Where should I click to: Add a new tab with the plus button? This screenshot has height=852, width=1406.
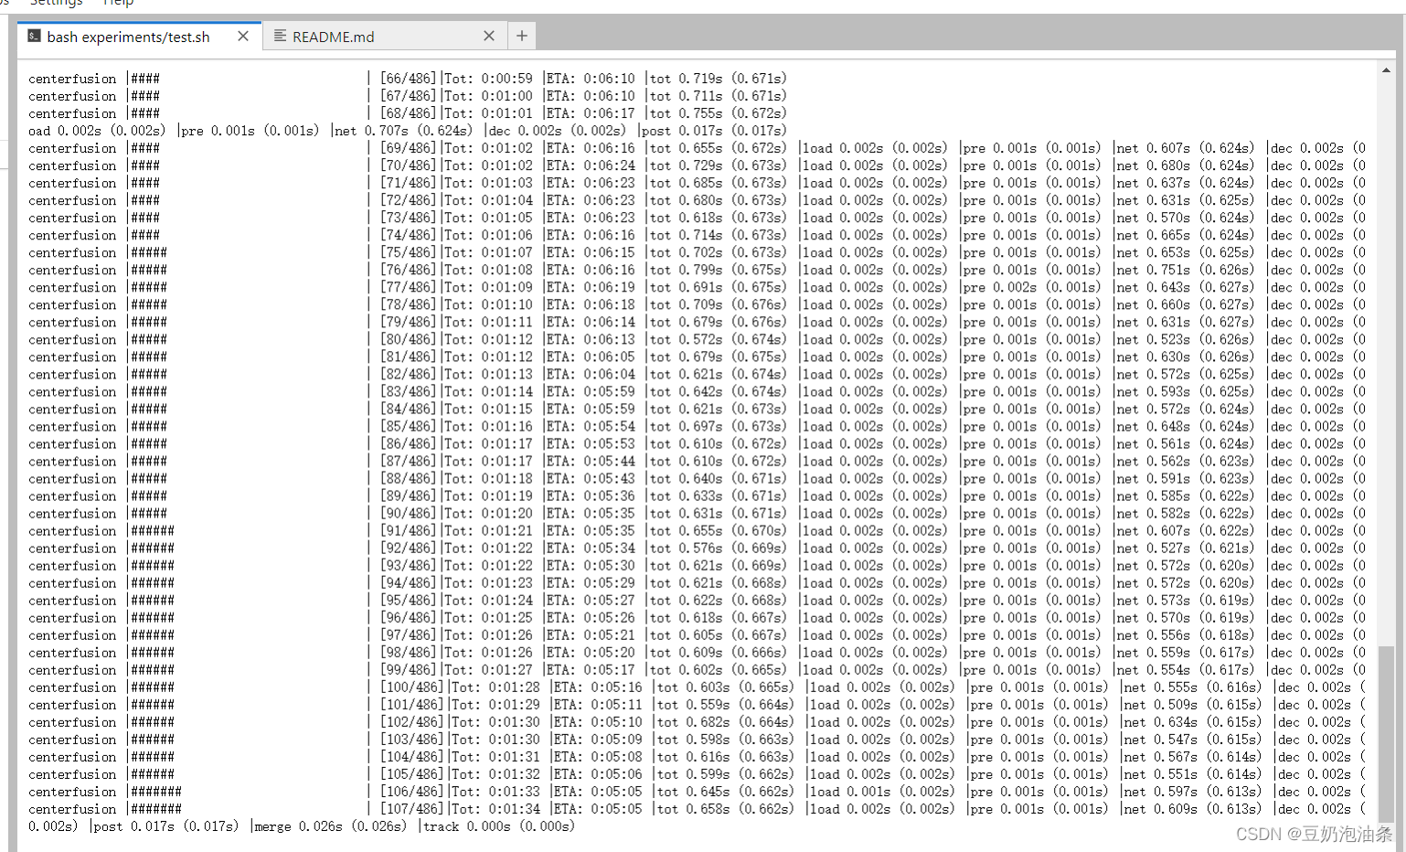(x=522, y=37)
